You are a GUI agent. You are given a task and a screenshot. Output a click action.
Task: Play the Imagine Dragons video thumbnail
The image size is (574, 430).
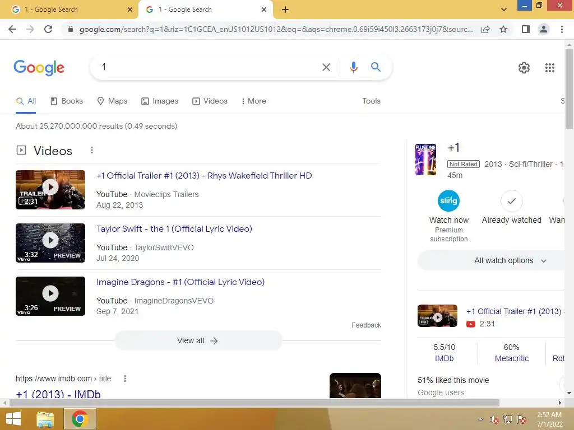pyautogui.click(x=50, y=296)
